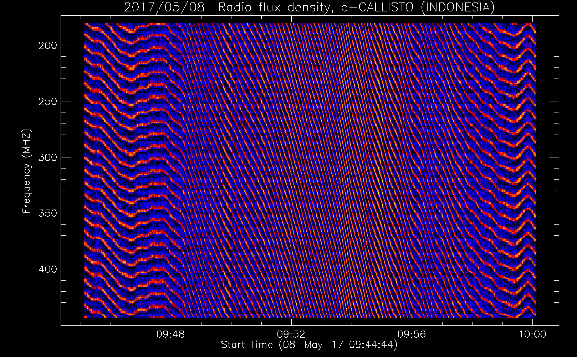Click the 400 frequency tick label
This screenshot has height=357, width=577.
tap(48, 269)
